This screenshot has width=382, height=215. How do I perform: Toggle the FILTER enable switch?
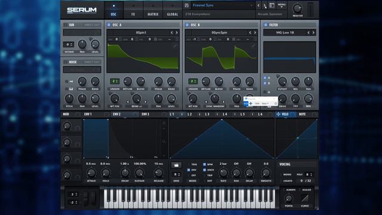[266, 25]
